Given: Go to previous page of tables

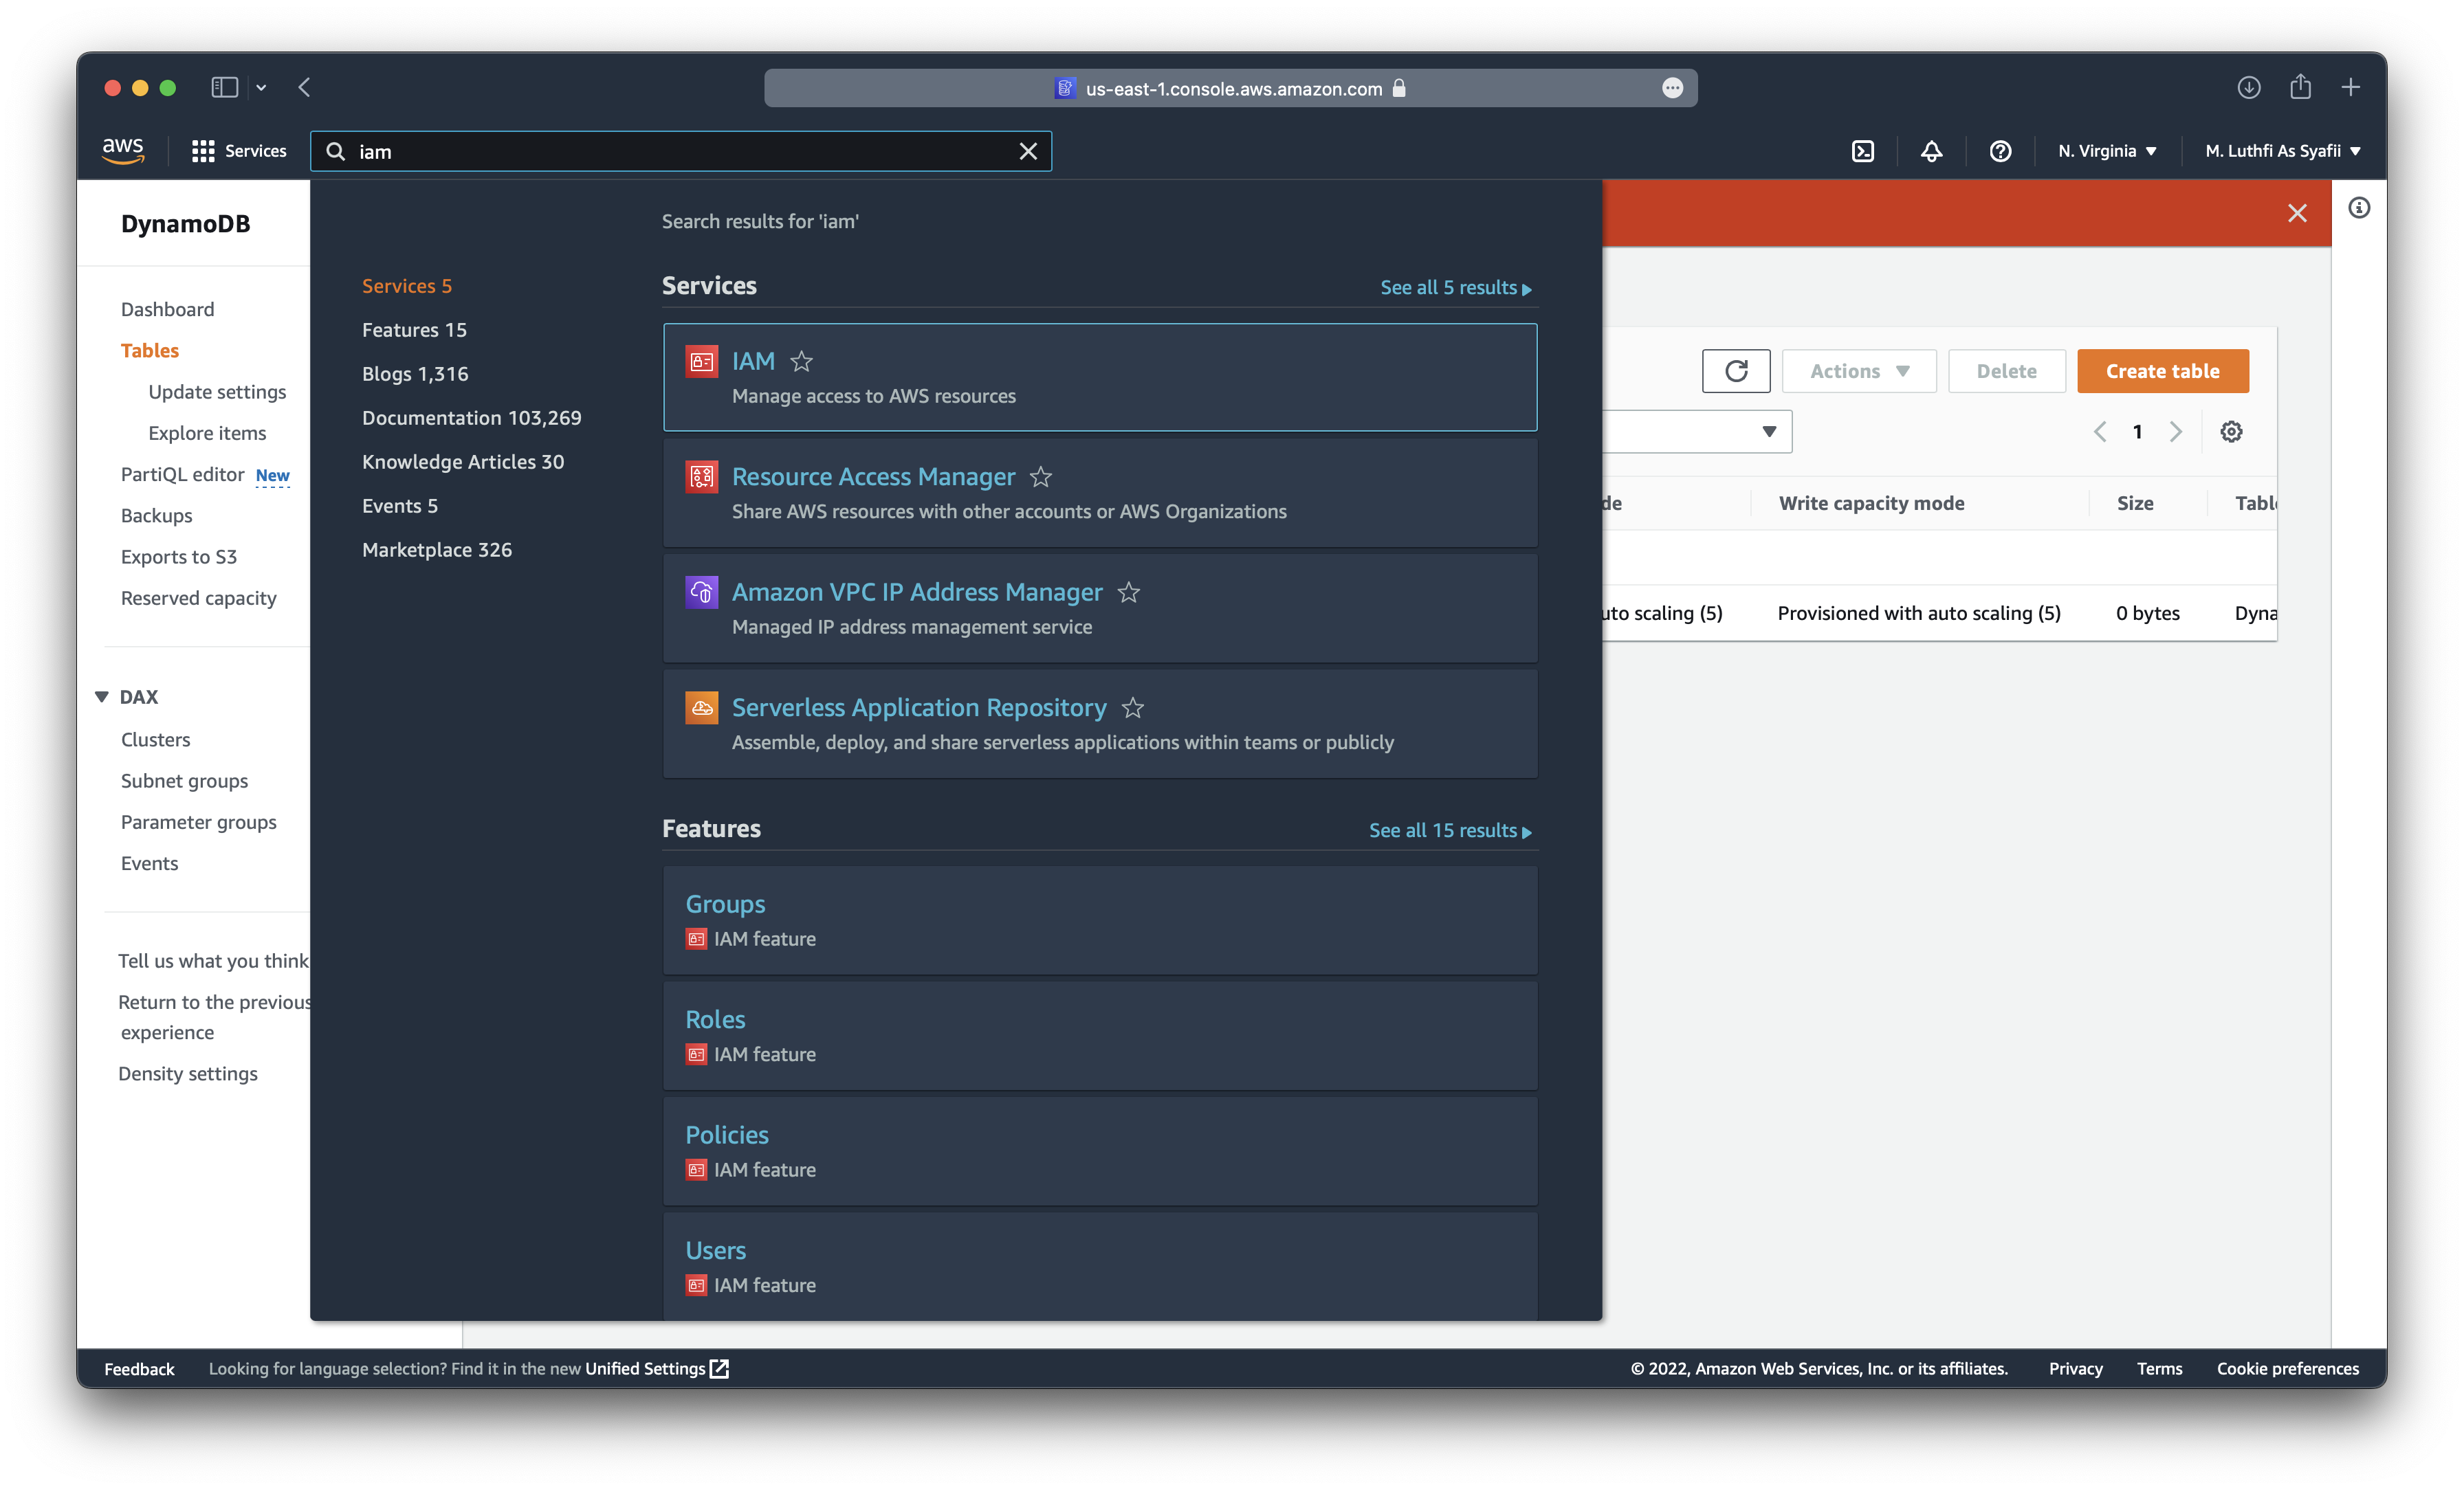Looking at the screenshot, I should coord(2100,432).
